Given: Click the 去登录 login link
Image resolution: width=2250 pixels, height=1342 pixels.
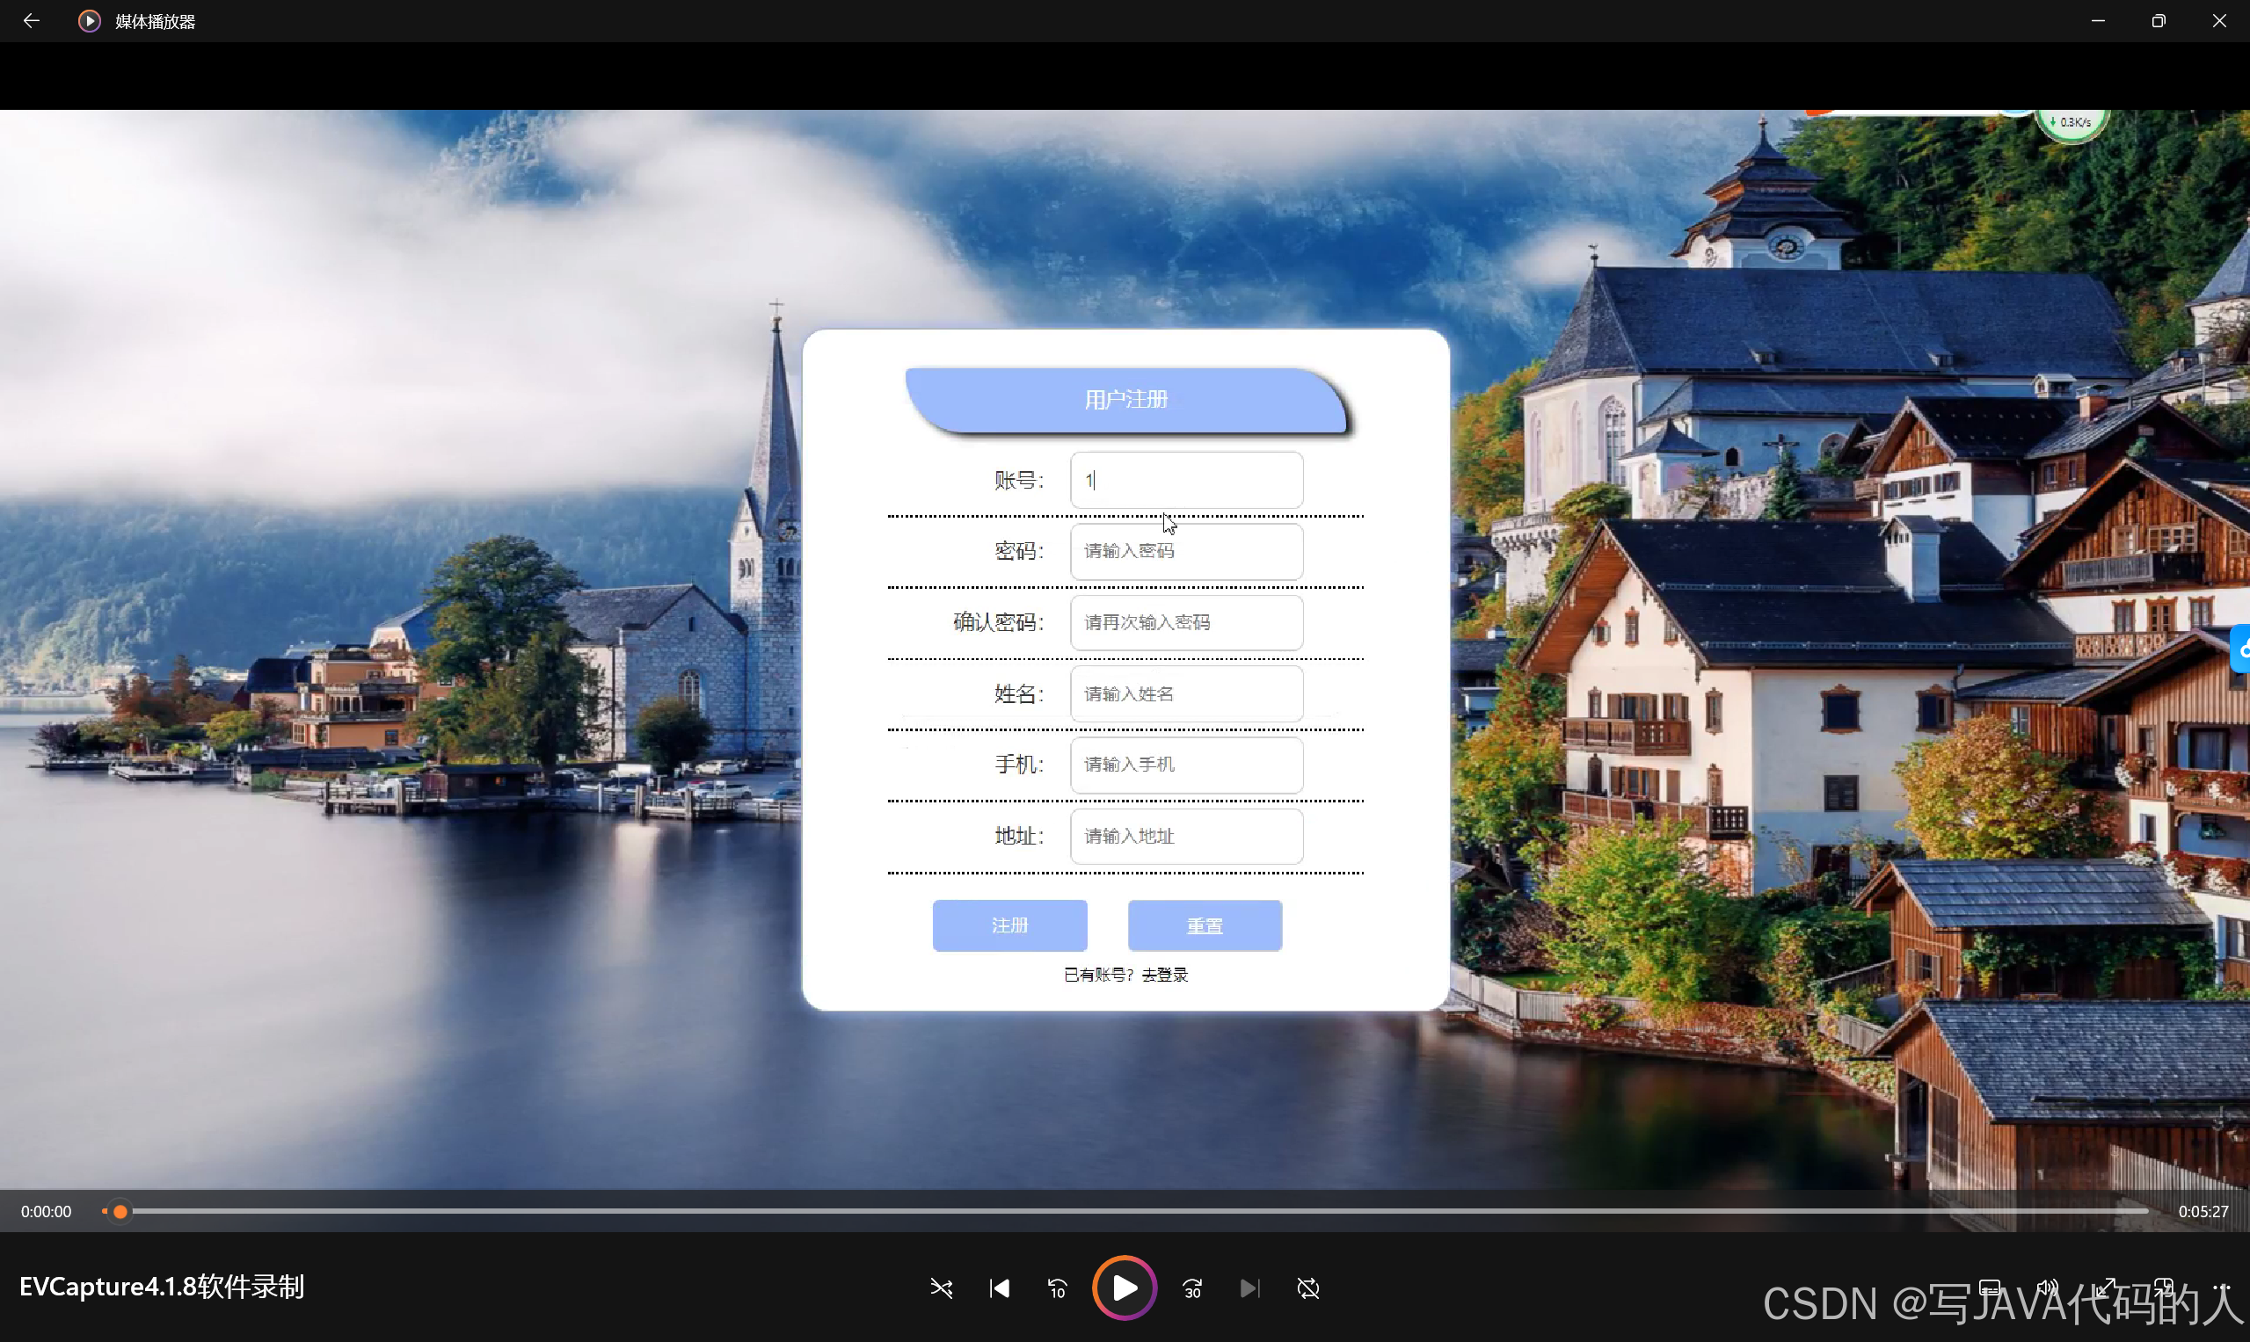Looking at the screenshot, I should click(1164, 975).
